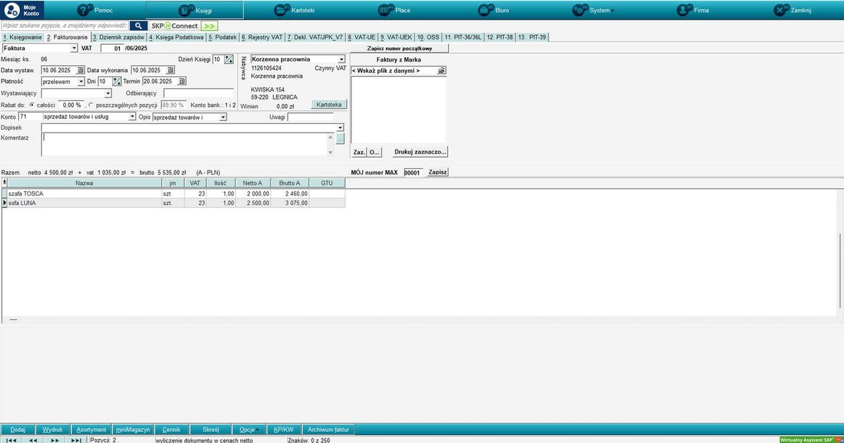Open the System menu
This screenshot has height=443, width=844.
593,10
